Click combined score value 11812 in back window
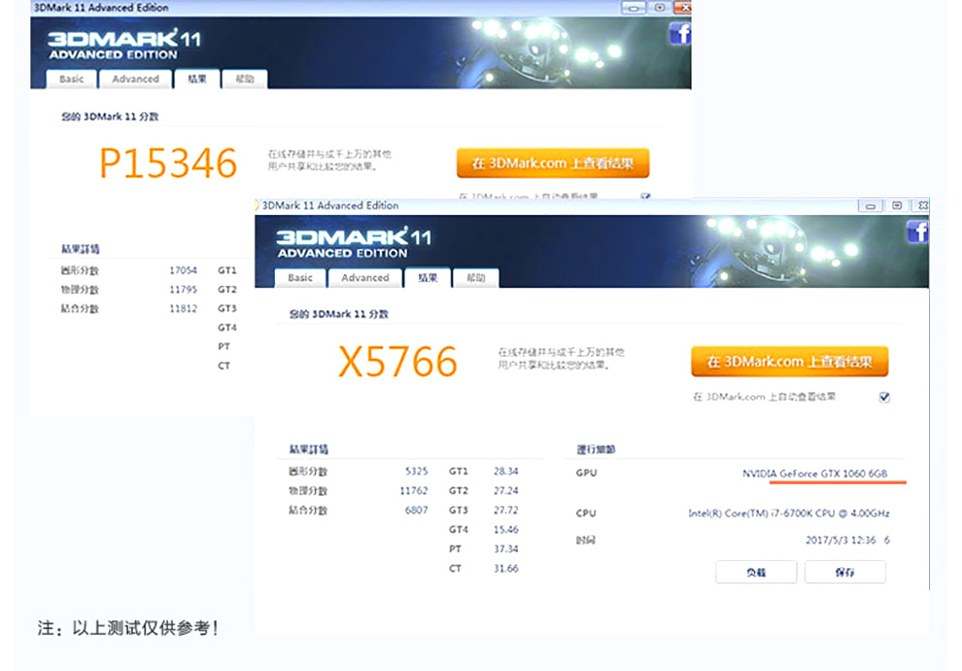This screenshot has width=962, height=671. pyautogui.click(x=184, y=308)
